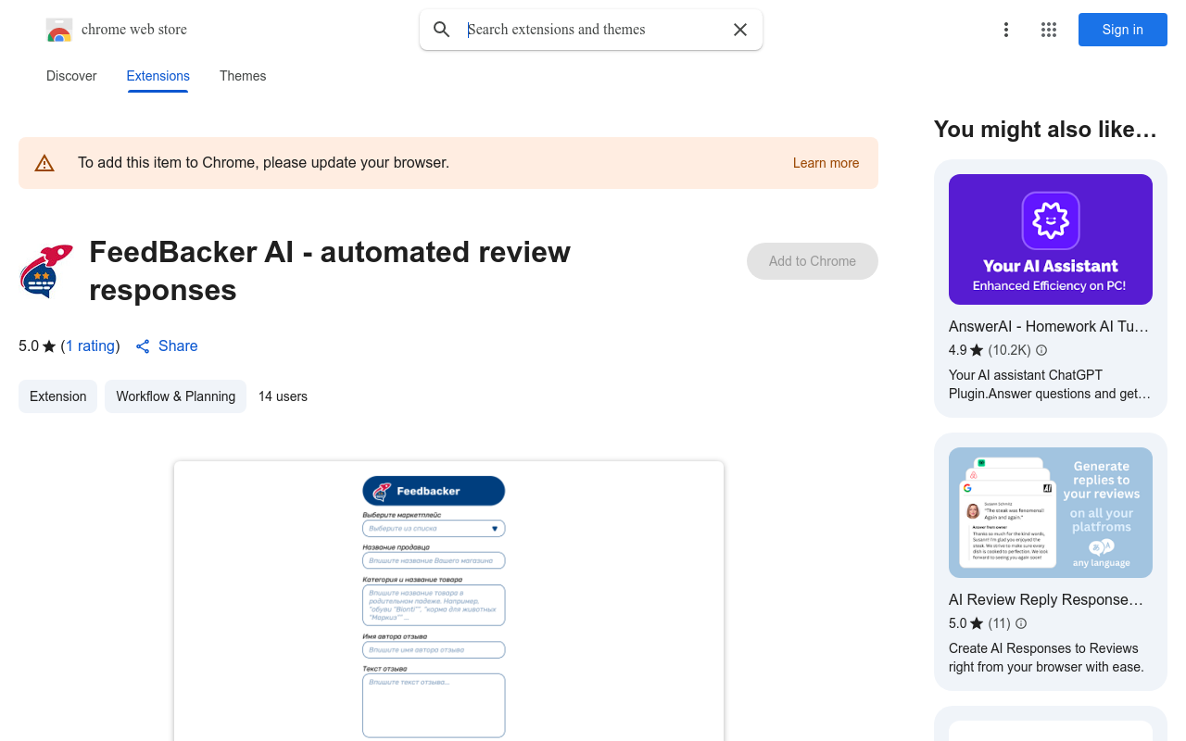The image size is (1186, 741).
Task: Click the info icon beside 11 ratings
Action: (x=1021, y=623)
